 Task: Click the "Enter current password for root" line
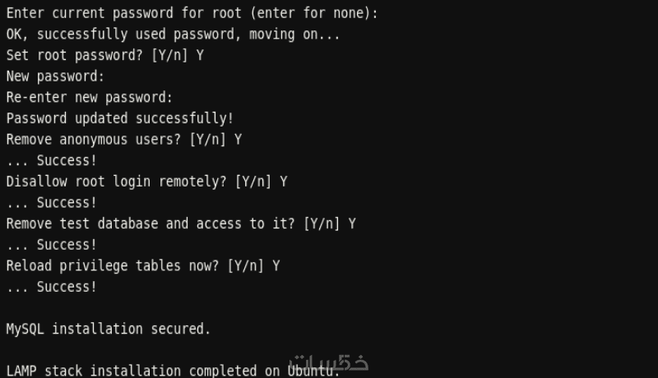click(192, 13)
